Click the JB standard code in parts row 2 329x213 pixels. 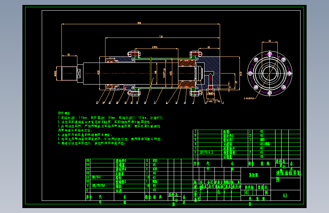(206, 152)
